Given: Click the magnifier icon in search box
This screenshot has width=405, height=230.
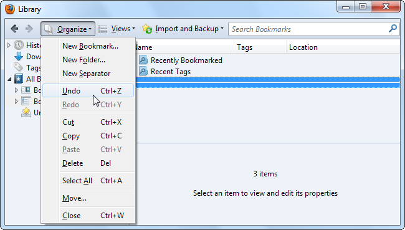Looking at the screenshot, I should 393,29.
